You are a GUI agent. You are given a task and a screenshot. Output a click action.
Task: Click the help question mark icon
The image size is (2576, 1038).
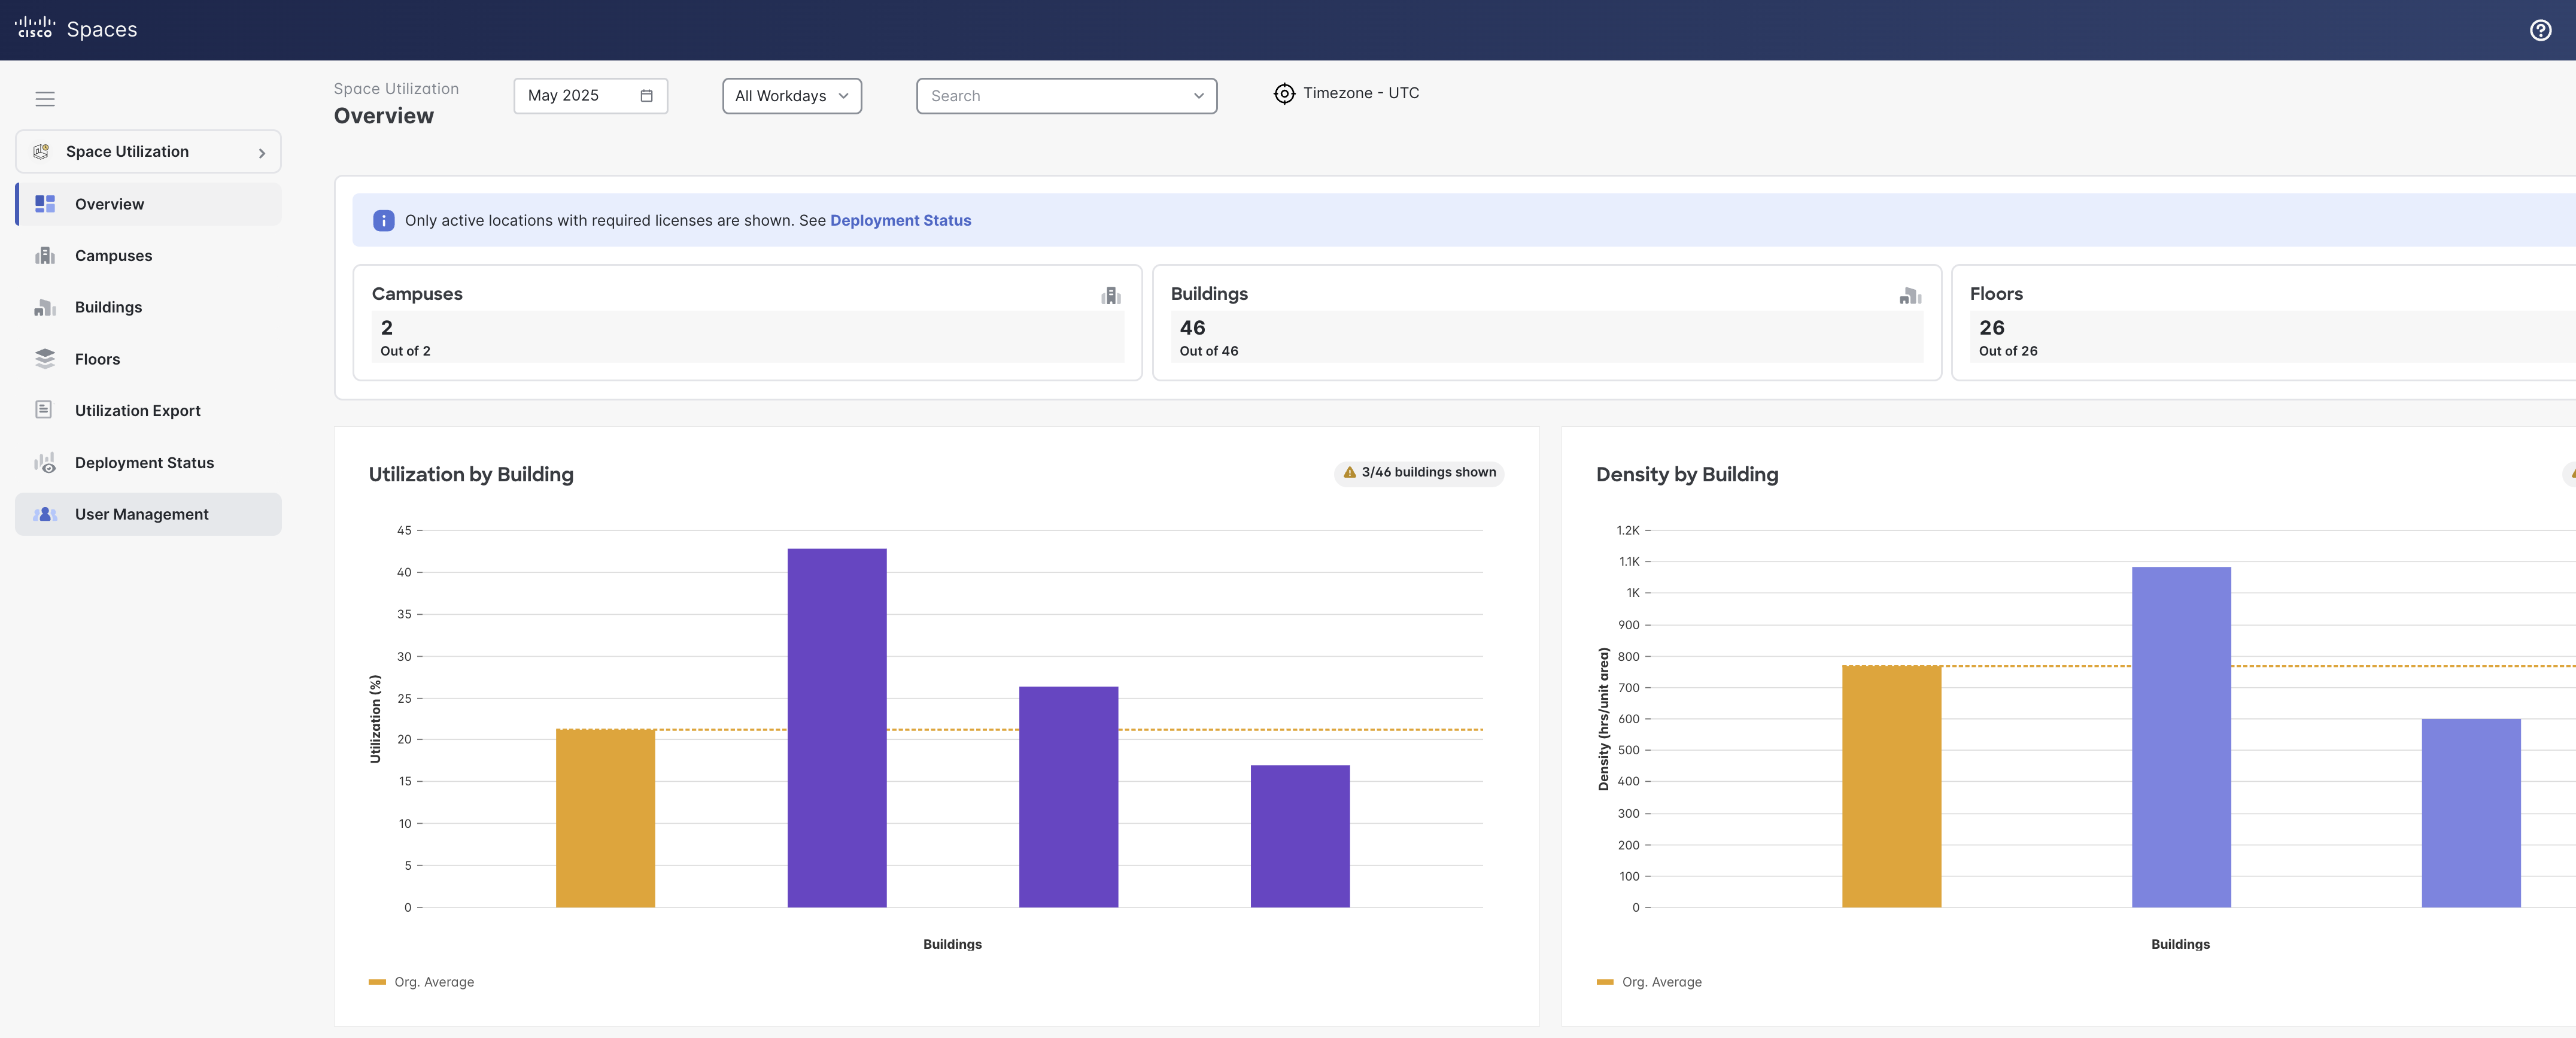click(2540, 30)
